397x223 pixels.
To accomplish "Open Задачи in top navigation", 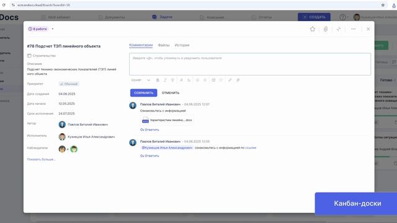I will pyautogui.click(x=163, y=17).
